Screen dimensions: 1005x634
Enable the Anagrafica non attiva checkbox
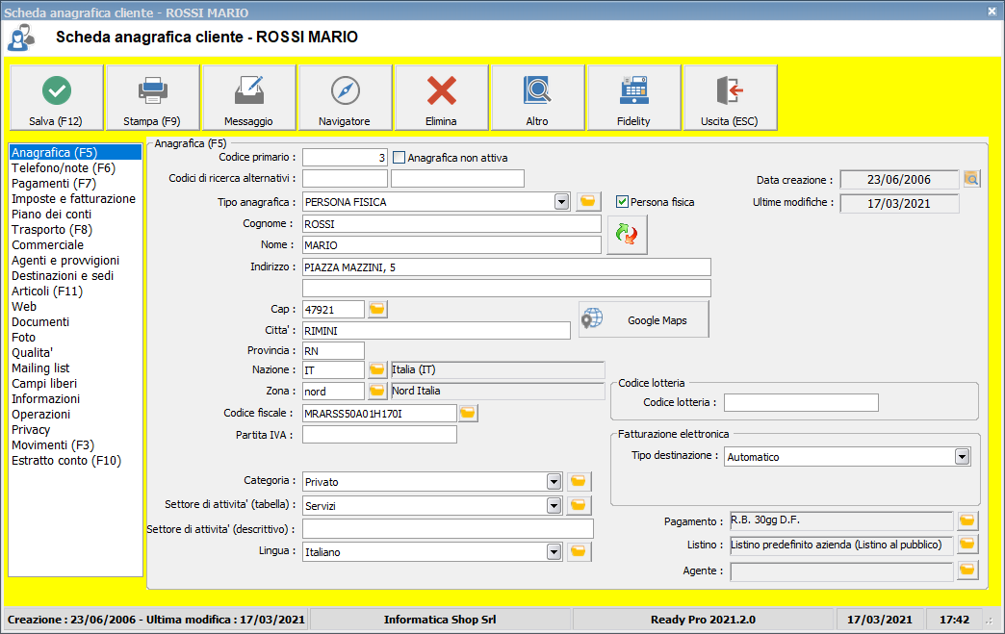(x=399, y=158)
